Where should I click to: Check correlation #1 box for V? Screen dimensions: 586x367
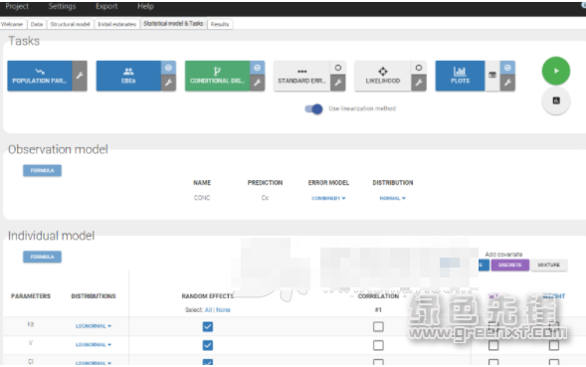click(378, 345)
